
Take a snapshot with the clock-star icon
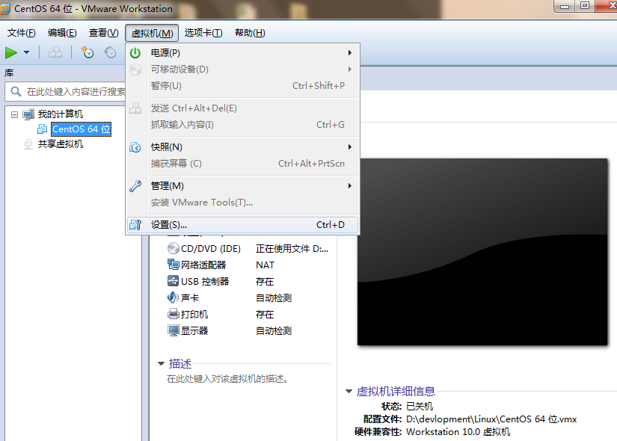(87, 52)
